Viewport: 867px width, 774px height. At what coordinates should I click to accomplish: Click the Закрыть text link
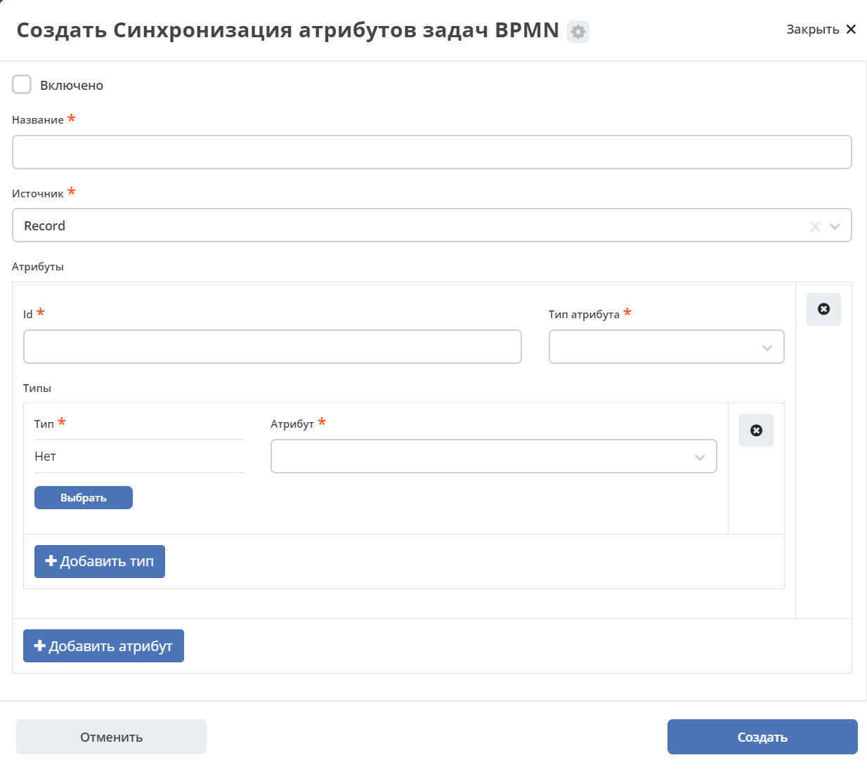point(812,29)
